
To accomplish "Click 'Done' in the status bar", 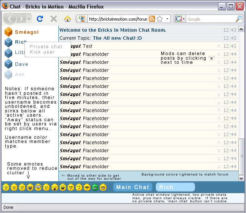I will (8, 207).
